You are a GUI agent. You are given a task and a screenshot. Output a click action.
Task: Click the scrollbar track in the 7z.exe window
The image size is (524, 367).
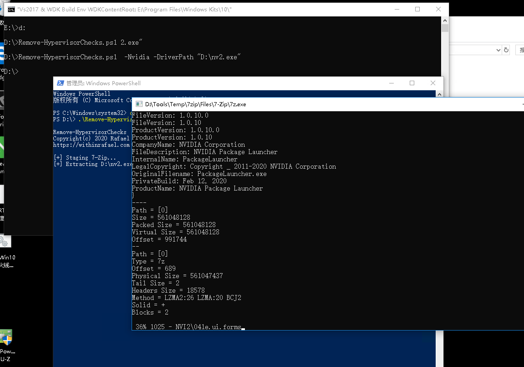tap(523, 205)
